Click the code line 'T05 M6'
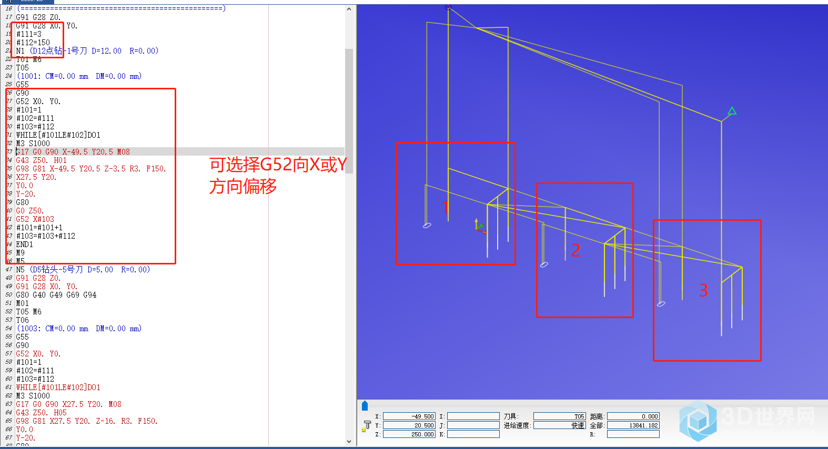This screenshot has height=449, width=828. (28, 312)
